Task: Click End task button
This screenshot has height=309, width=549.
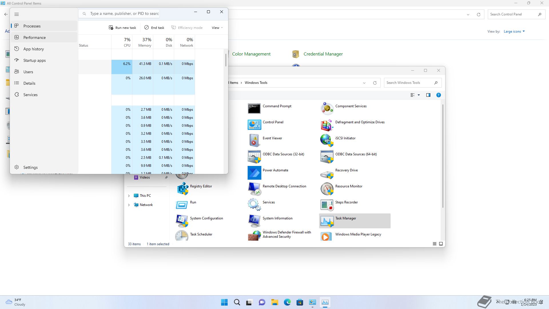Action: coord(154,28)
